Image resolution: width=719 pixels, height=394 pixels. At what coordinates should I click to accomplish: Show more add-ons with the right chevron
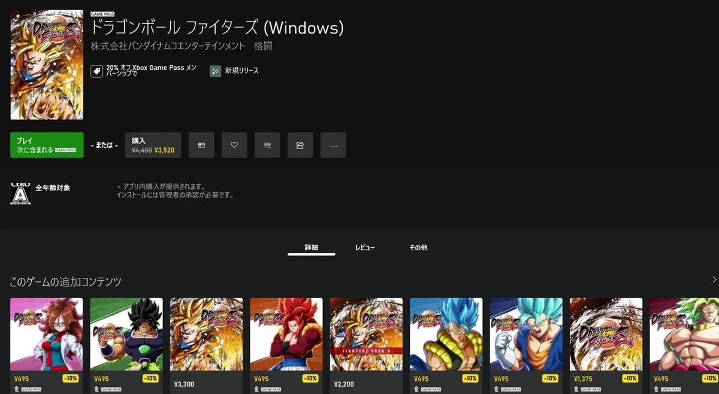tap(714, 280)
